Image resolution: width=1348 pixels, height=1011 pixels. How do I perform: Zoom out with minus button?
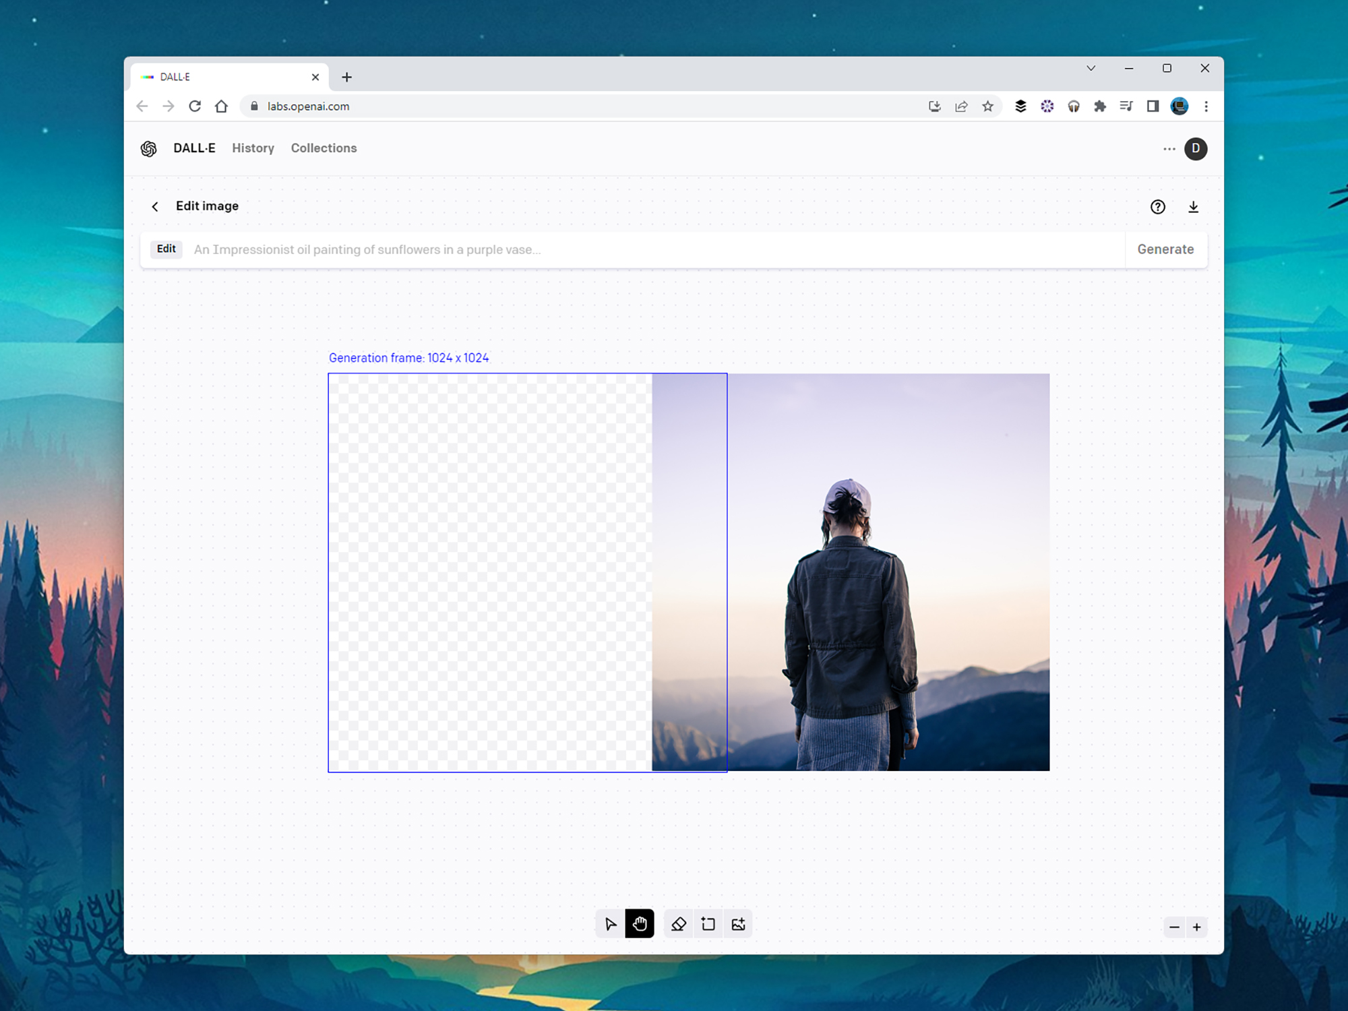(1174, 927)
